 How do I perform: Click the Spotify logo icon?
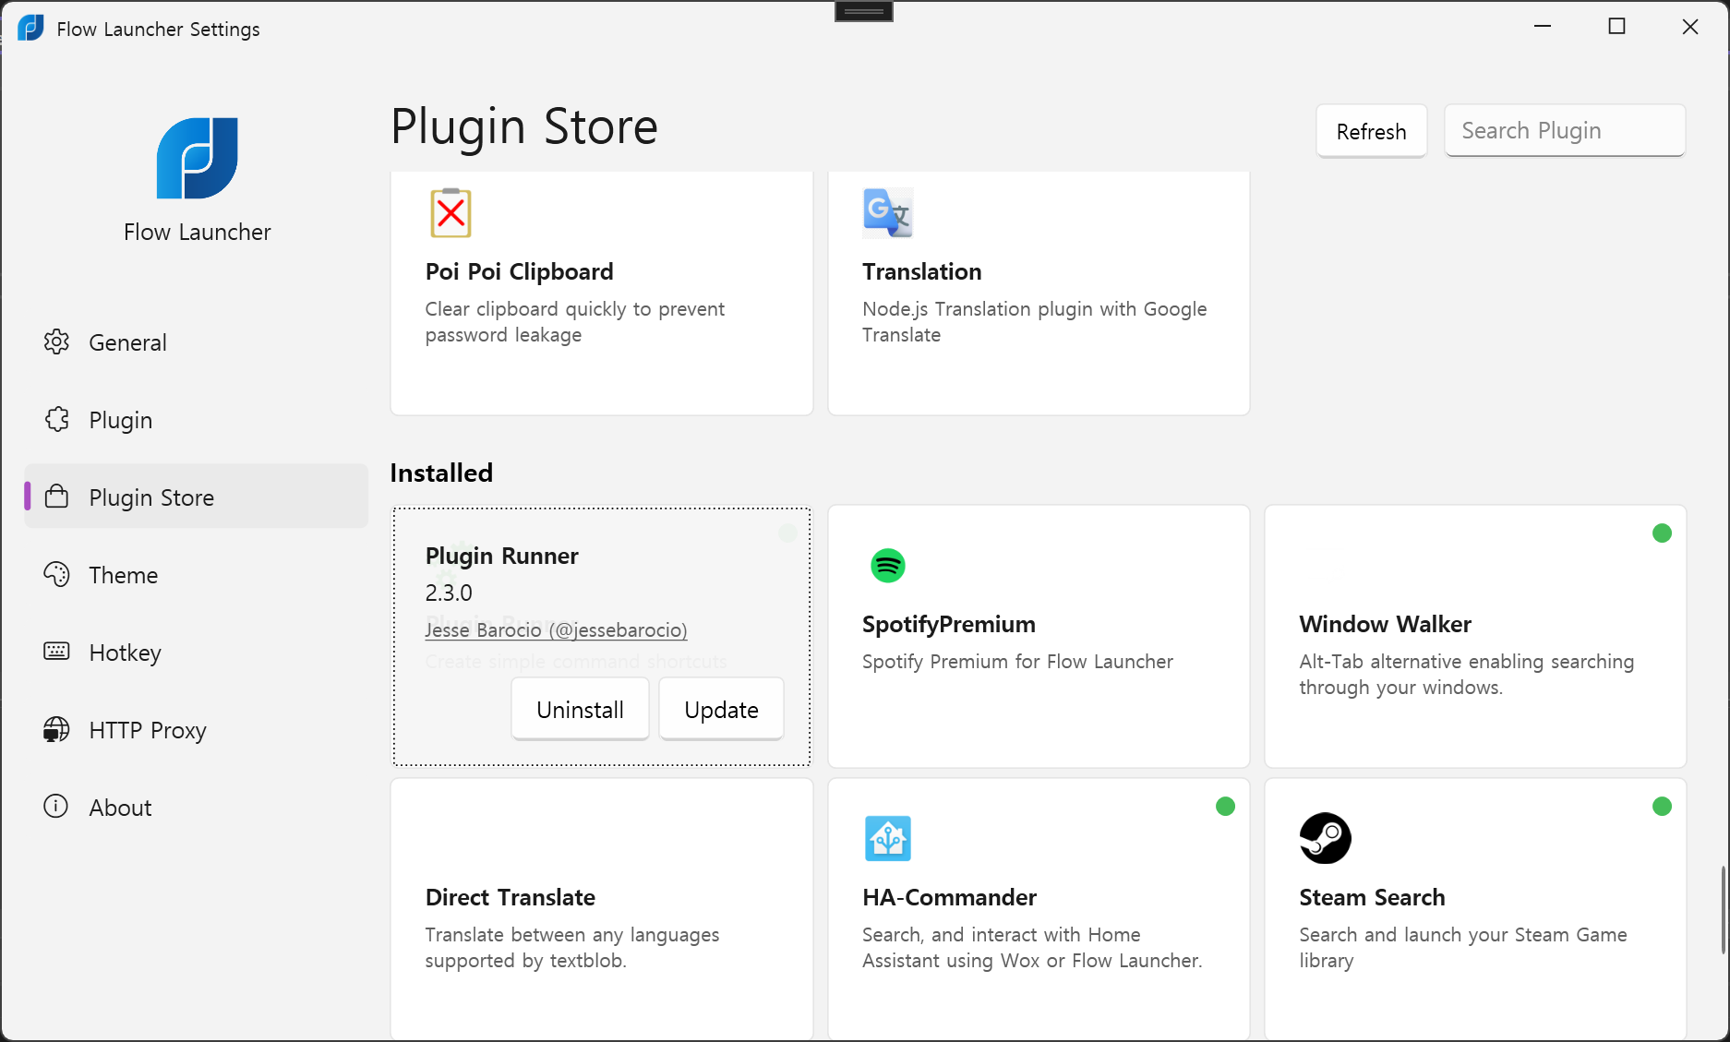pos(888,565)
